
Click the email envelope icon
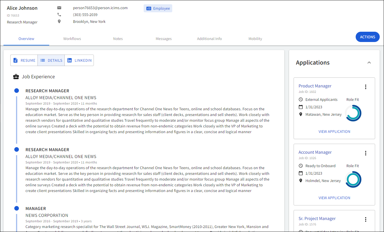[59, 8]
